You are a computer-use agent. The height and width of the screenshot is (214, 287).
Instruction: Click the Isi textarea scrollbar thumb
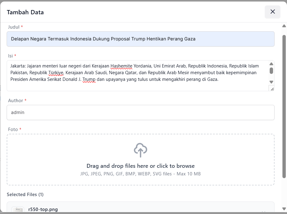click(x=271, y=71)
